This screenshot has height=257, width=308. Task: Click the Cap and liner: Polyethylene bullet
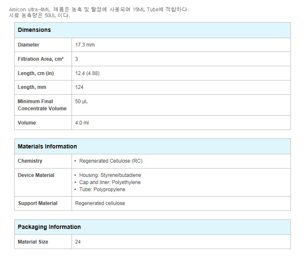pos(110,182)
